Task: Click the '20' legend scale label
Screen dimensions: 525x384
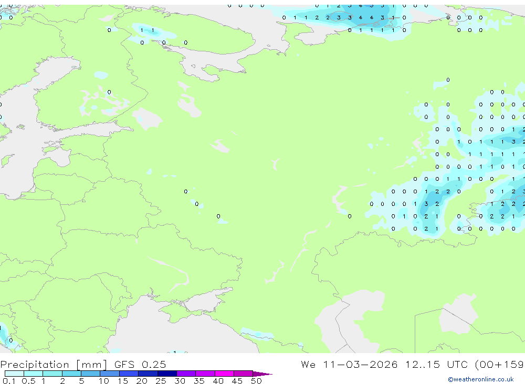Action: (x=142, y=381)
